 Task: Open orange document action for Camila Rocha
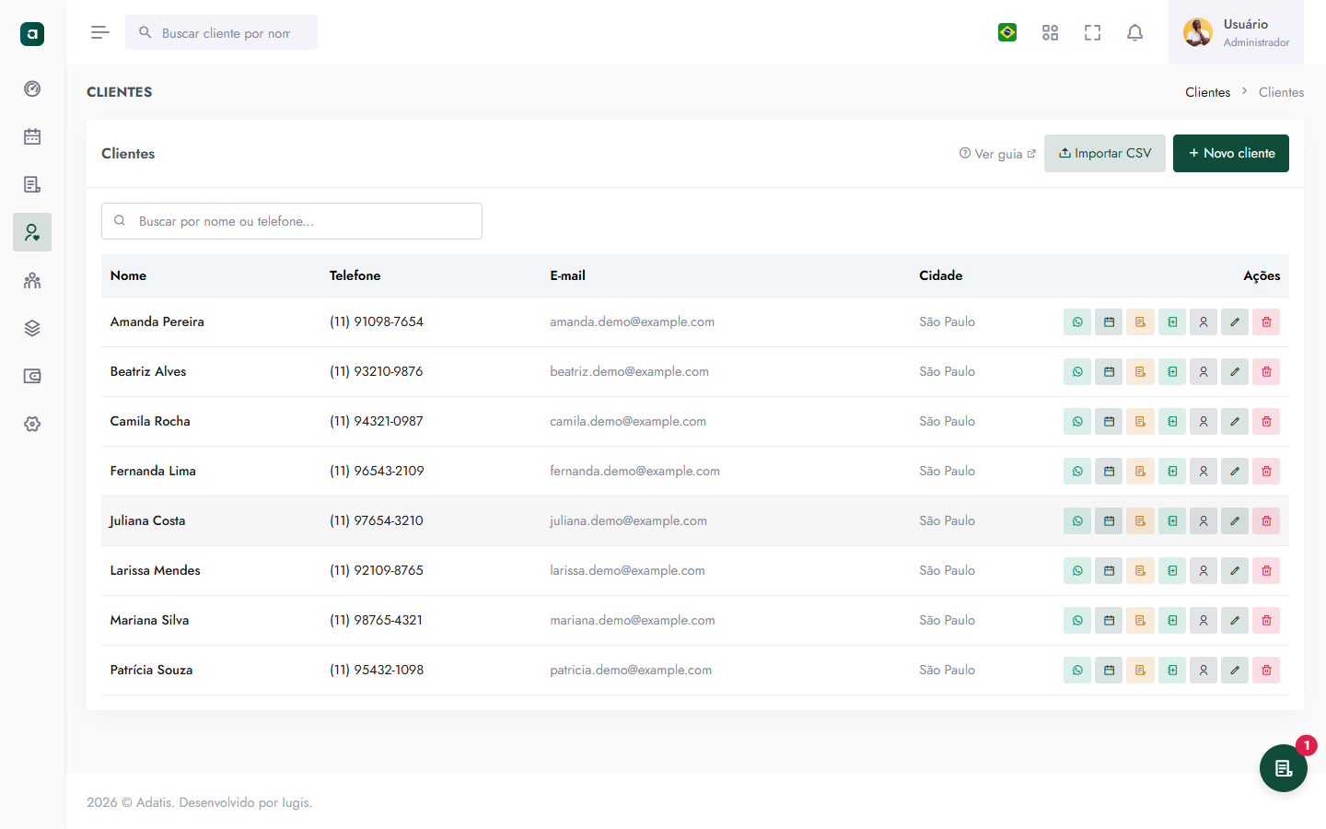coord(1140,422)
